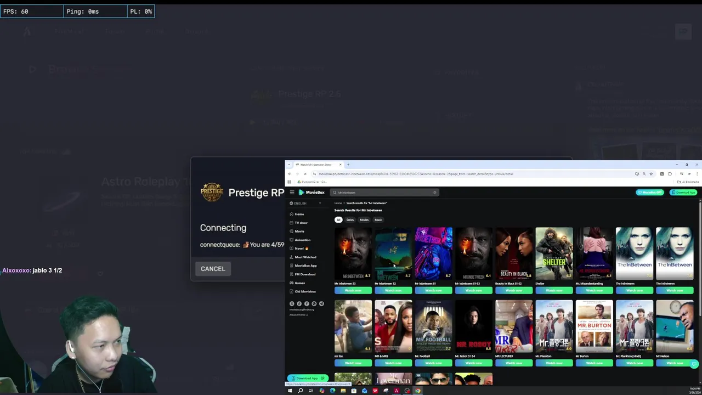Open the TikTok social icon
702x395 pixels.
299,303
